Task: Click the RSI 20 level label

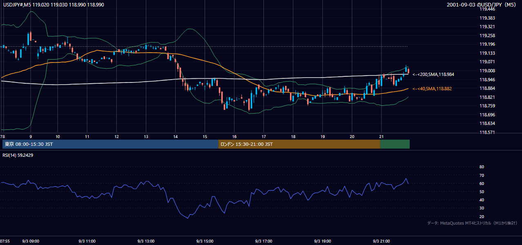Action: (x=482, y=216)
